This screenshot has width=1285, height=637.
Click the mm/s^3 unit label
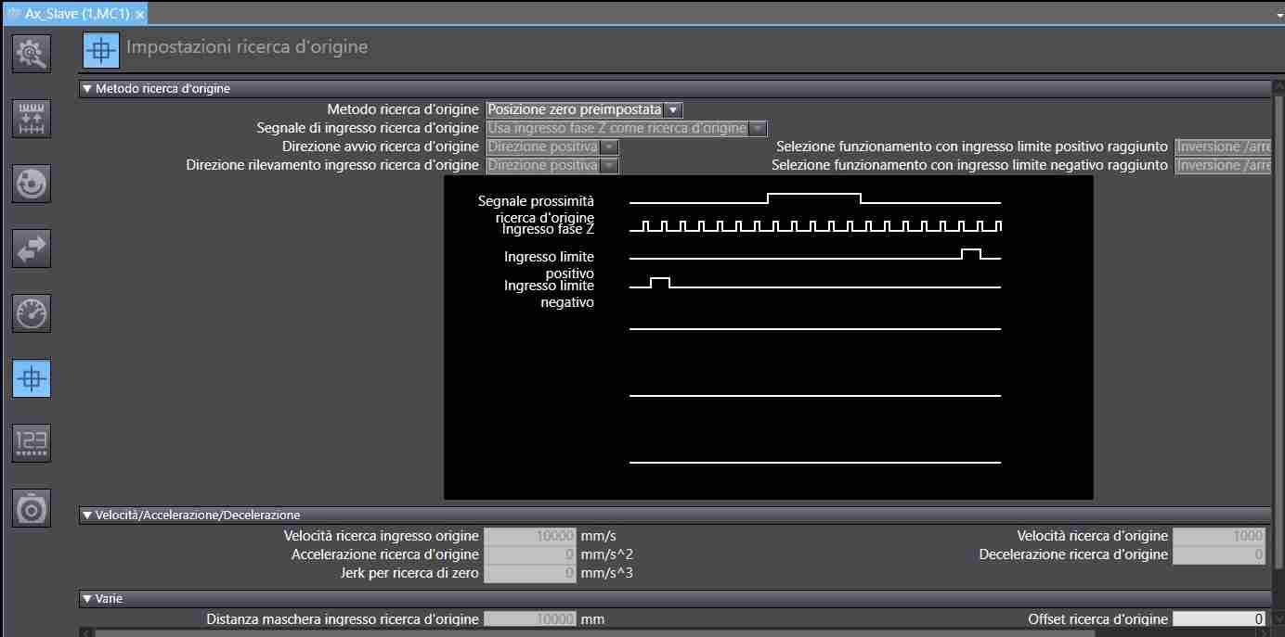607,573
